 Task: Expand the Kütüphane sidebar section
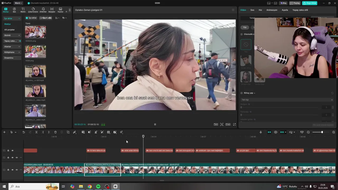coord(12,52)
